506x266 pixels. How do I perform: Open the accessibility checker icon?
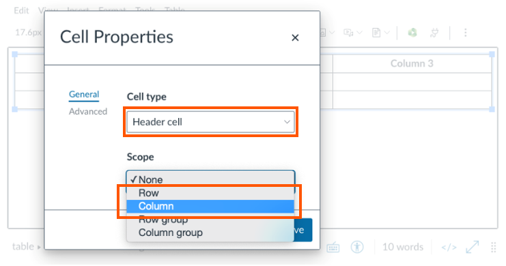357,247
